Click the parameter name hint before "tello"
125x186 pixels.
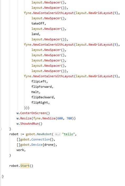pyautogui.click(x=58, y=134)
